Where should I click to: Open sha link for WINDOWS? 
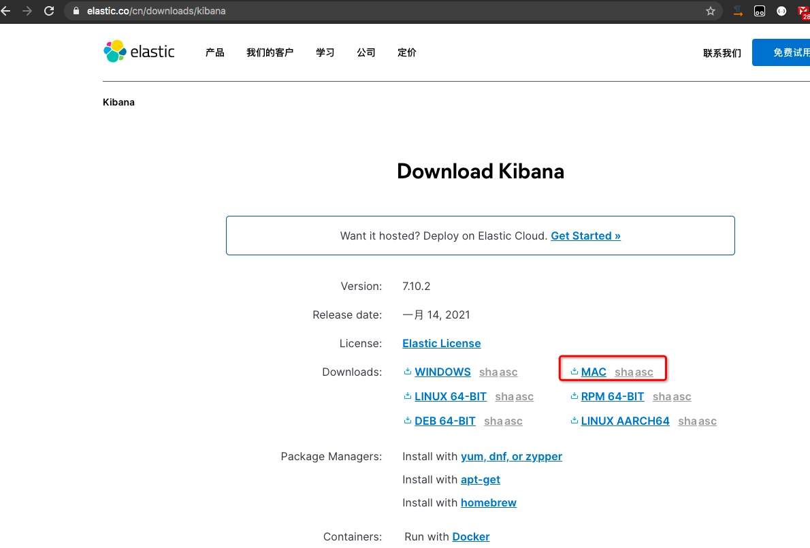click(x=488, y=372)
